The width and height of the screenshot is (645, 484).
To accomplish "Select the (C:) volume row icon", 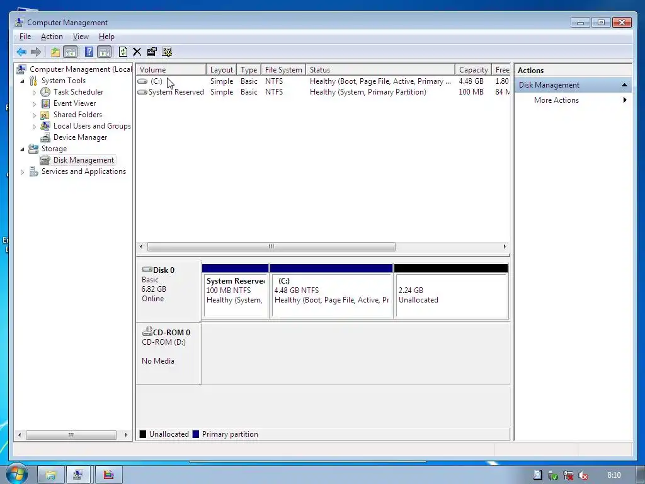I will click(x=142, y=81).
